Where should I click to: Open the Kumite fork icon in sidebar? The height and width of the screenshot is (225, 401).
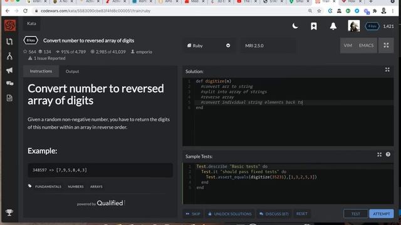point(10,56)
